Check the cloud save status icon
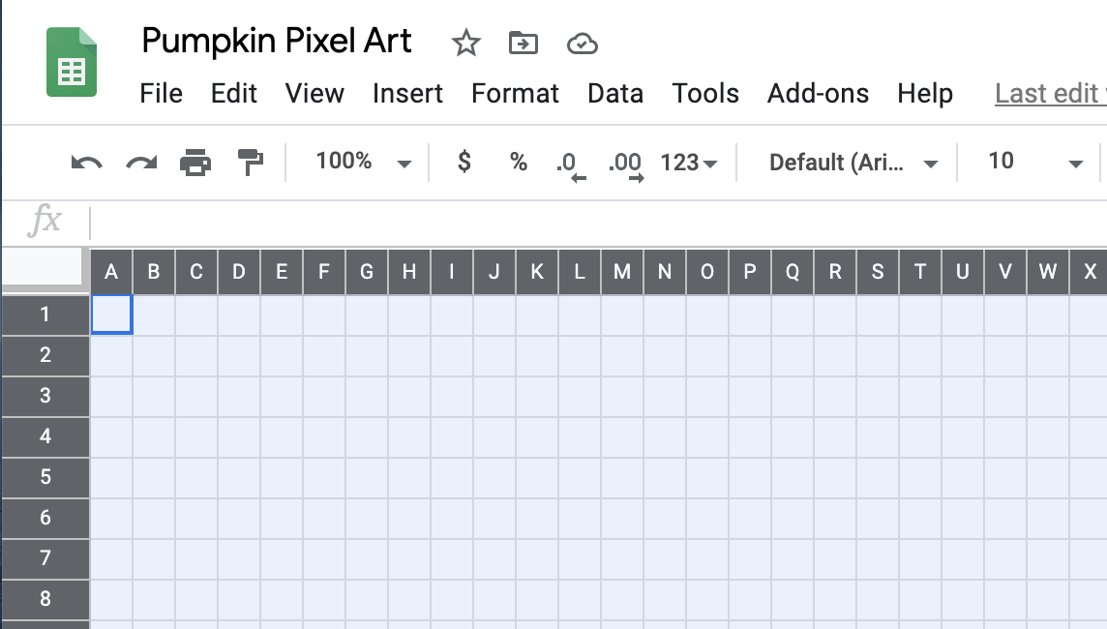The image size is (1107, 629). point(583,44)
